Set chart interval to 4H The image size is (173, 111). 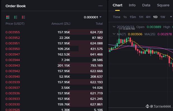148,17
